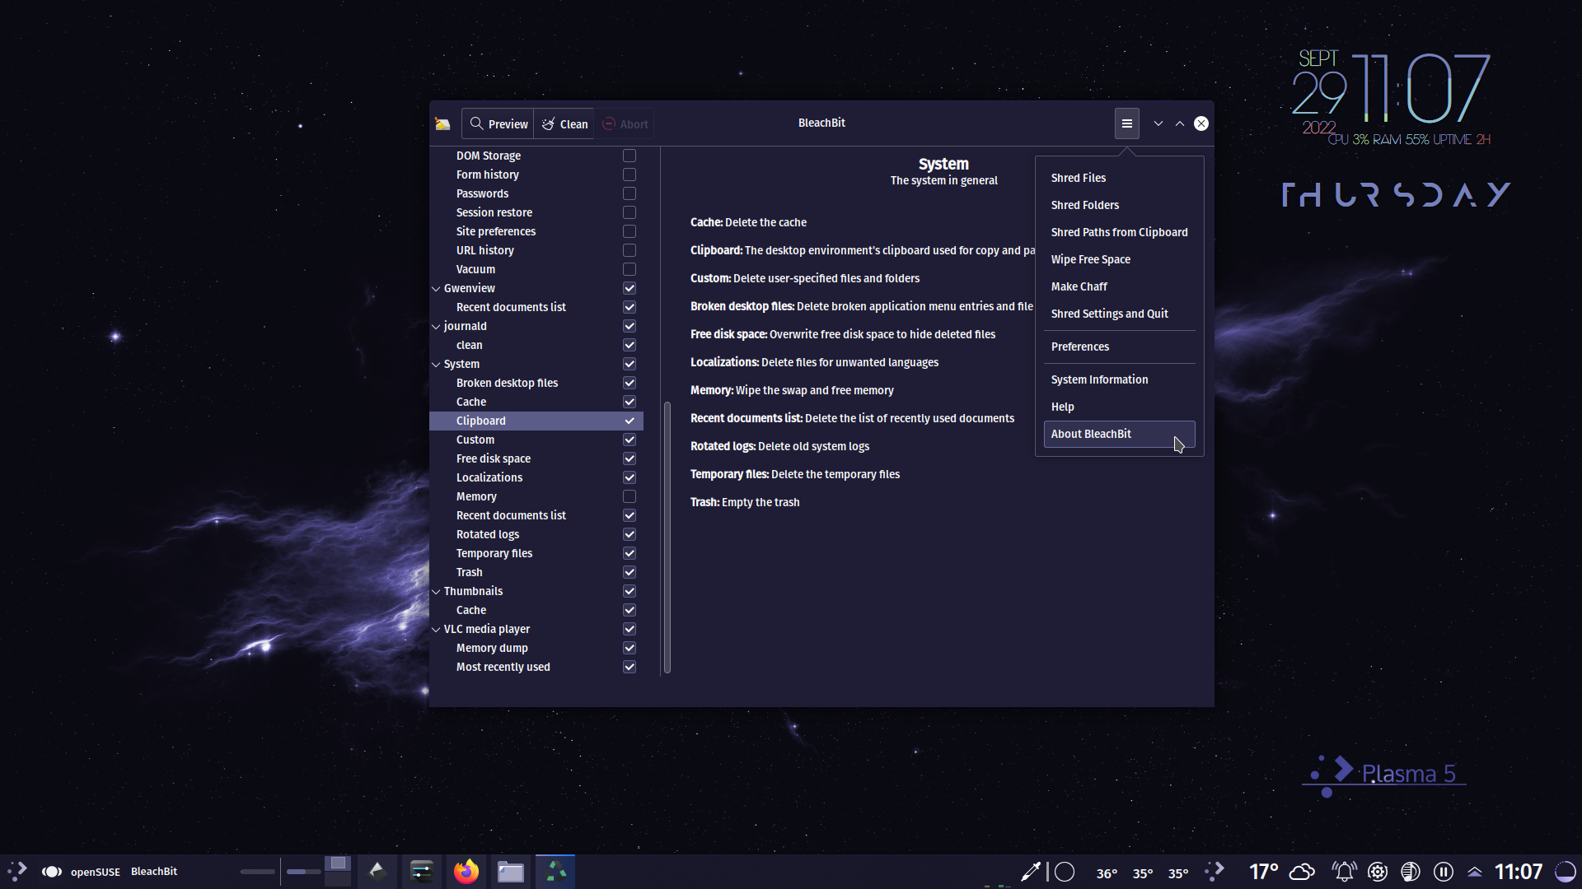
Task: Enable the Site preferences checkbox
Action: click(x=630, y=231)
